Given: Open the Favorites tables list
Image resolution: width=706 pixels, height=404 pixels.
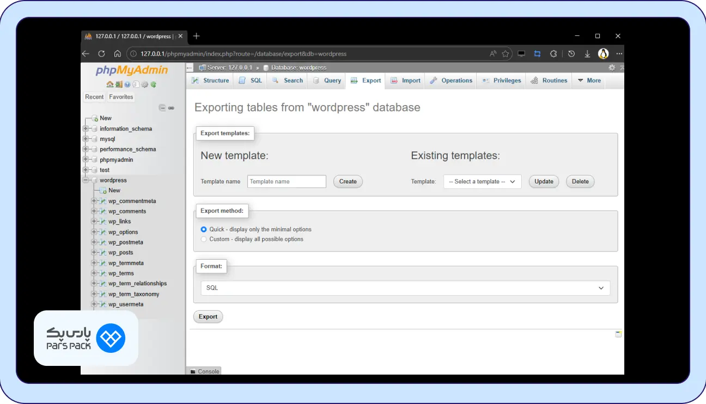Looking at the screenshot, I should coord(121,97).
